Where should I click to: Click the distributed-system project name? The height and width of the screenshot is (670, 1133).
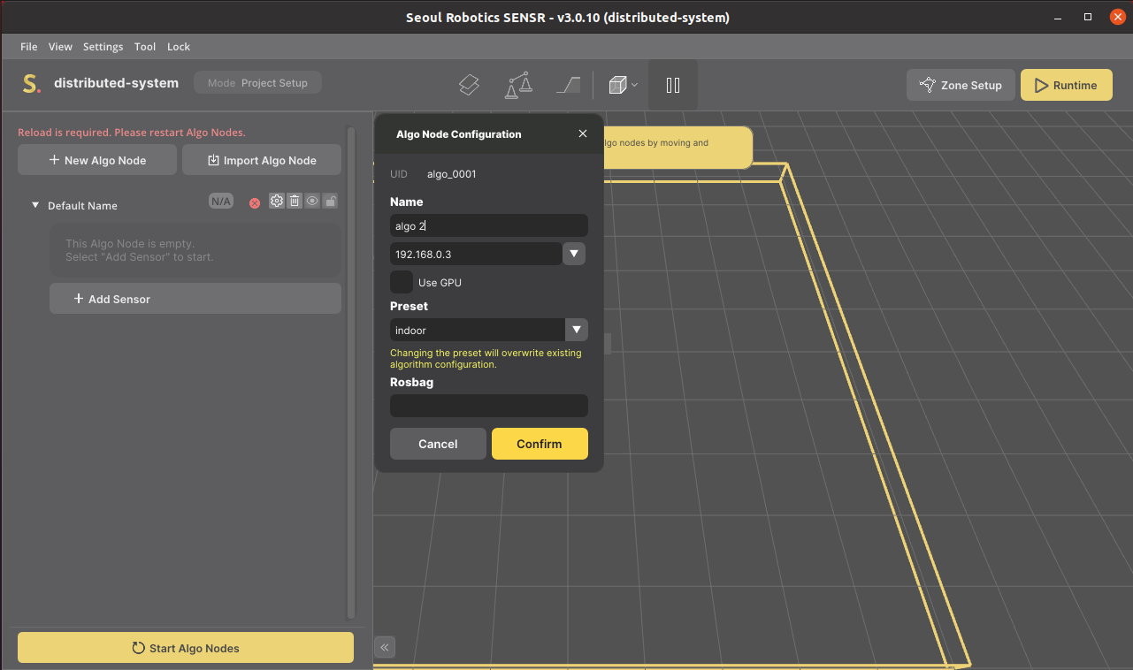pyautogui.click(x=116, y=83)
